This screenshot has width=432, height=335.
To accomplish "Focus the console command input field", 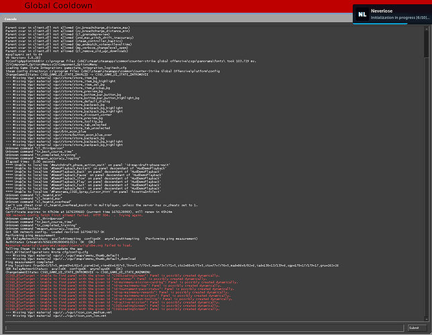I will (201, 328).
